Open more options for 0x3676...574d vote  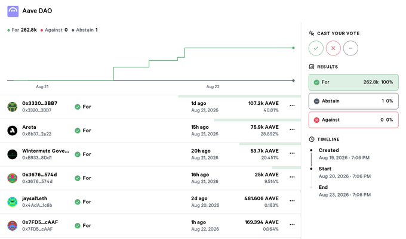tap(292, 177)
